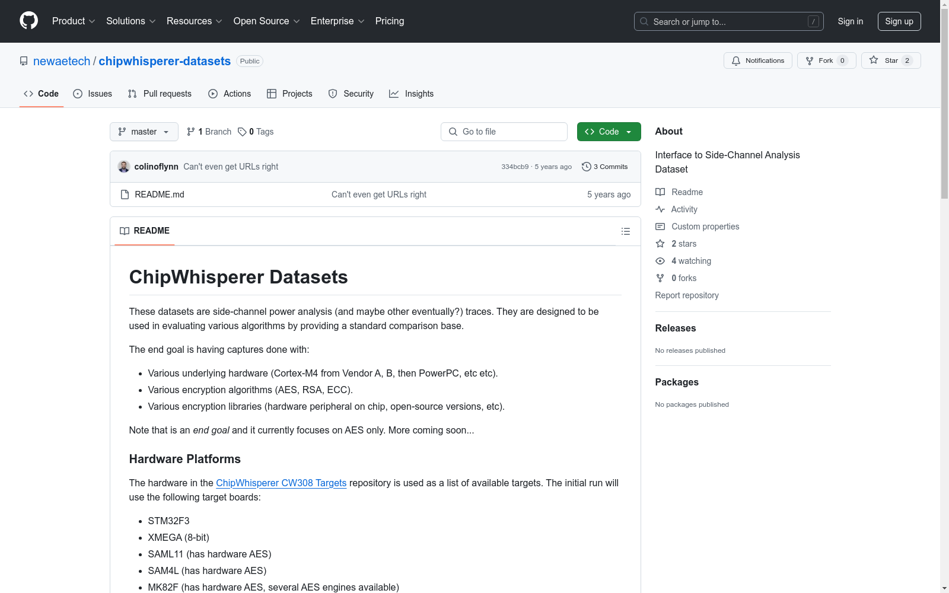Click the colinoflynn avatar image
This screenshot has height=593, width=949.
tap(124, 167)
